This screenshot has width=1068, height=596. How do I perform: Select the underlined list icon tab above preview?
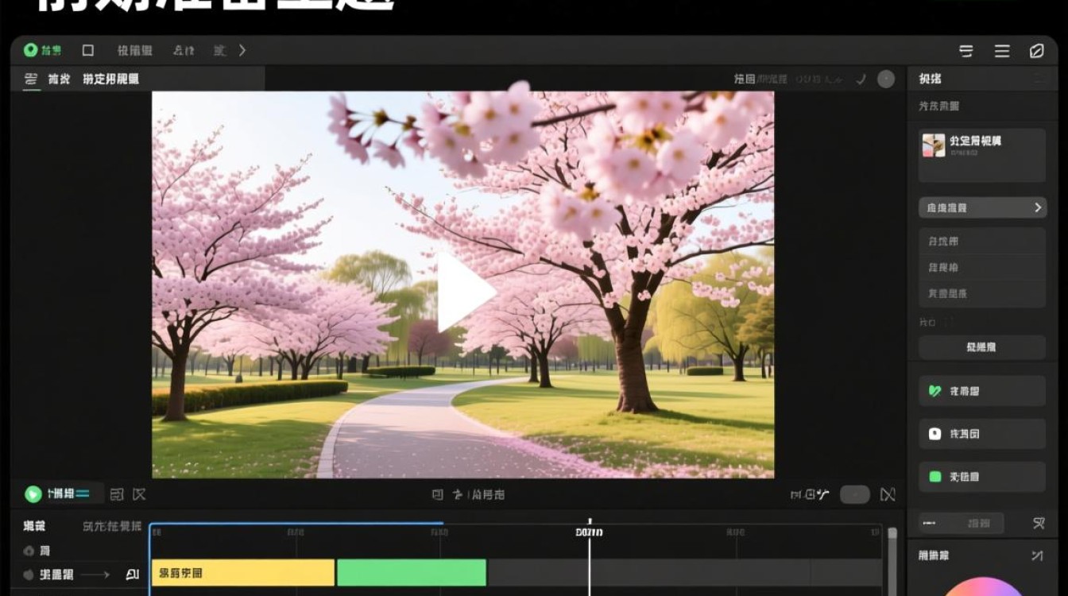pyautogui.click(x=31, y=79)
